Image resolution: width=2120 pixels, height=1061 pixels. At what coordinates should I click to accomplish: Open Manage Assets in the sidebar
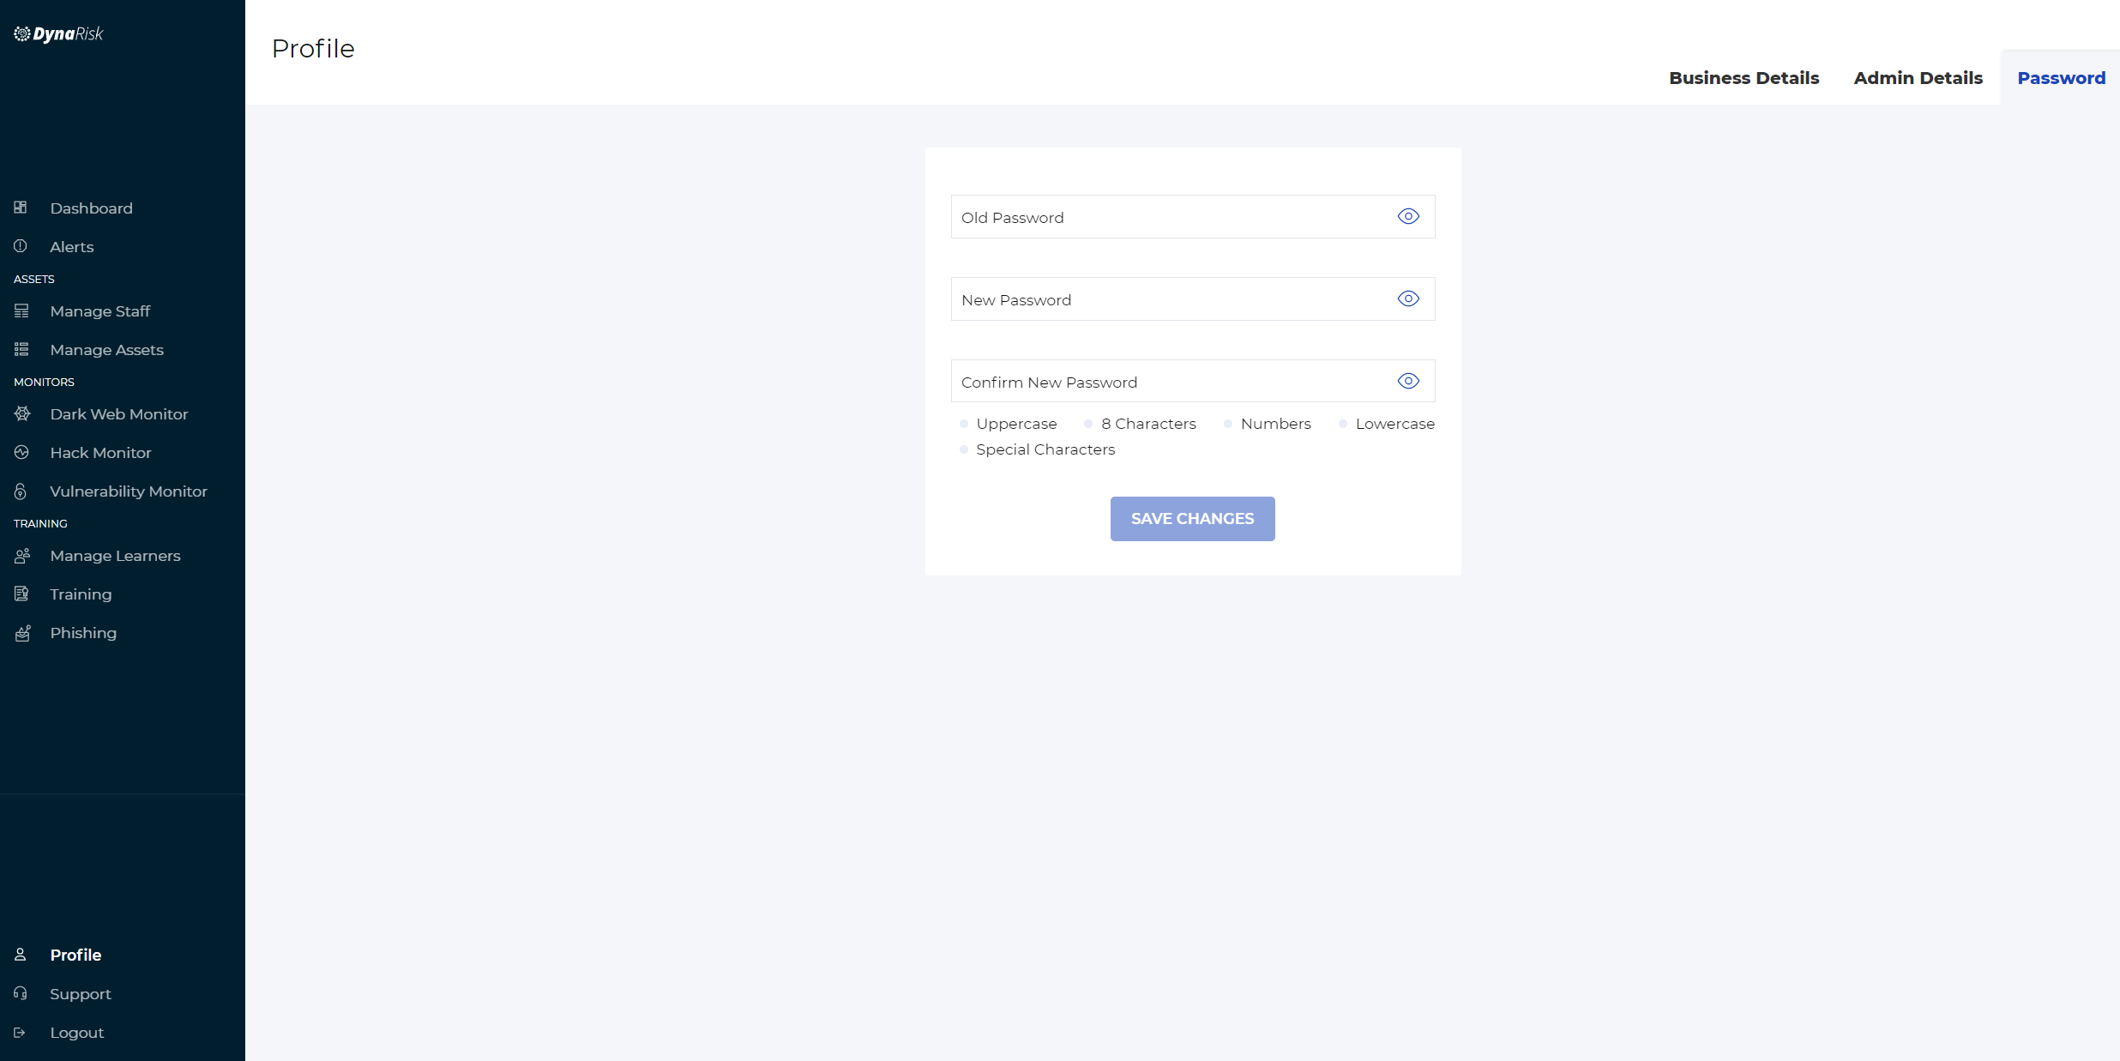click(106, 350)
